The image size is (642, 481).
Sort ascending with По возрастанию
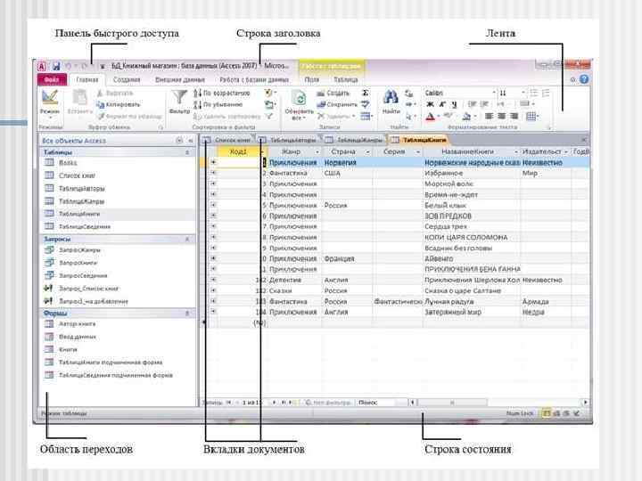(x=221, y=94)
